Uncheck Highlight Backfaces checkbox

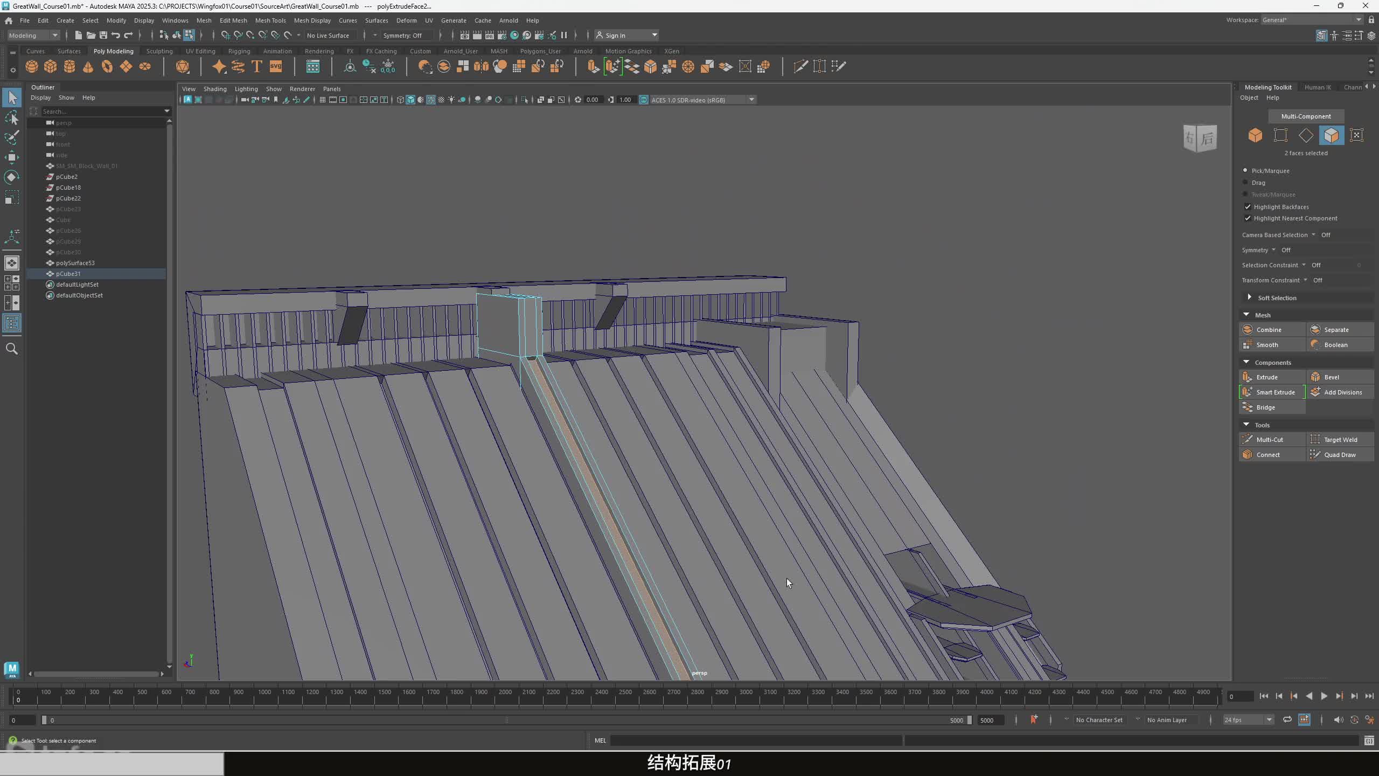click(x=1248, y=207)
